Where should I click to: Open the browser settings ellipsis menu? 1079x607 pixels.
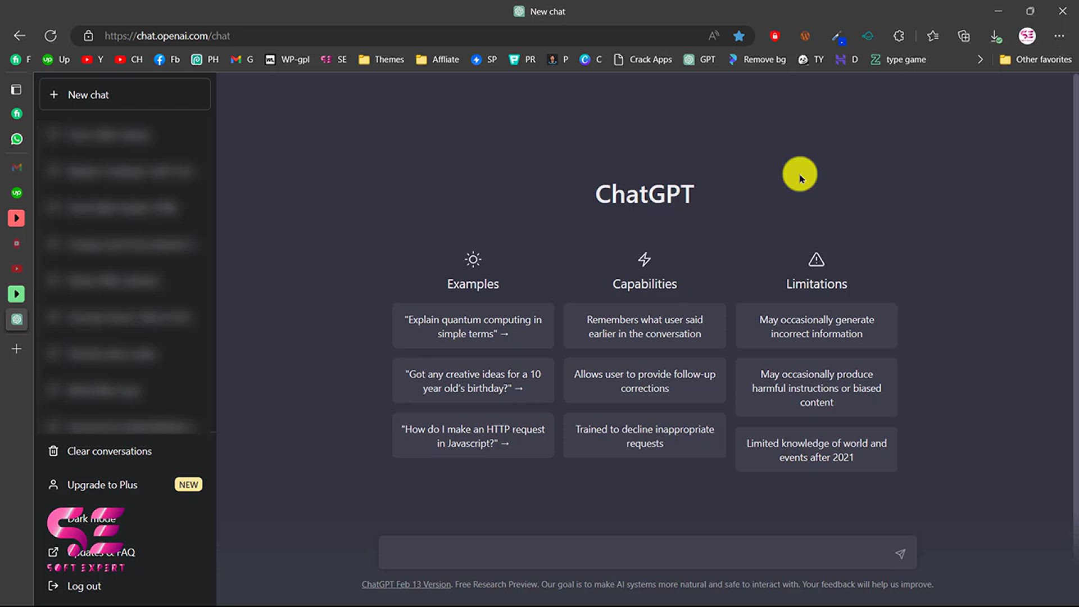[x=1059, y=36]
